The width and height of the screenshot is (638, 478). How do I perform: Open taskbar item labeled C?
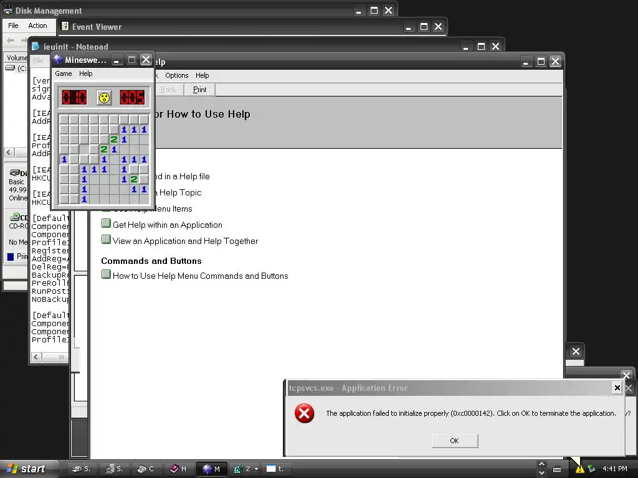coord(145,469)
